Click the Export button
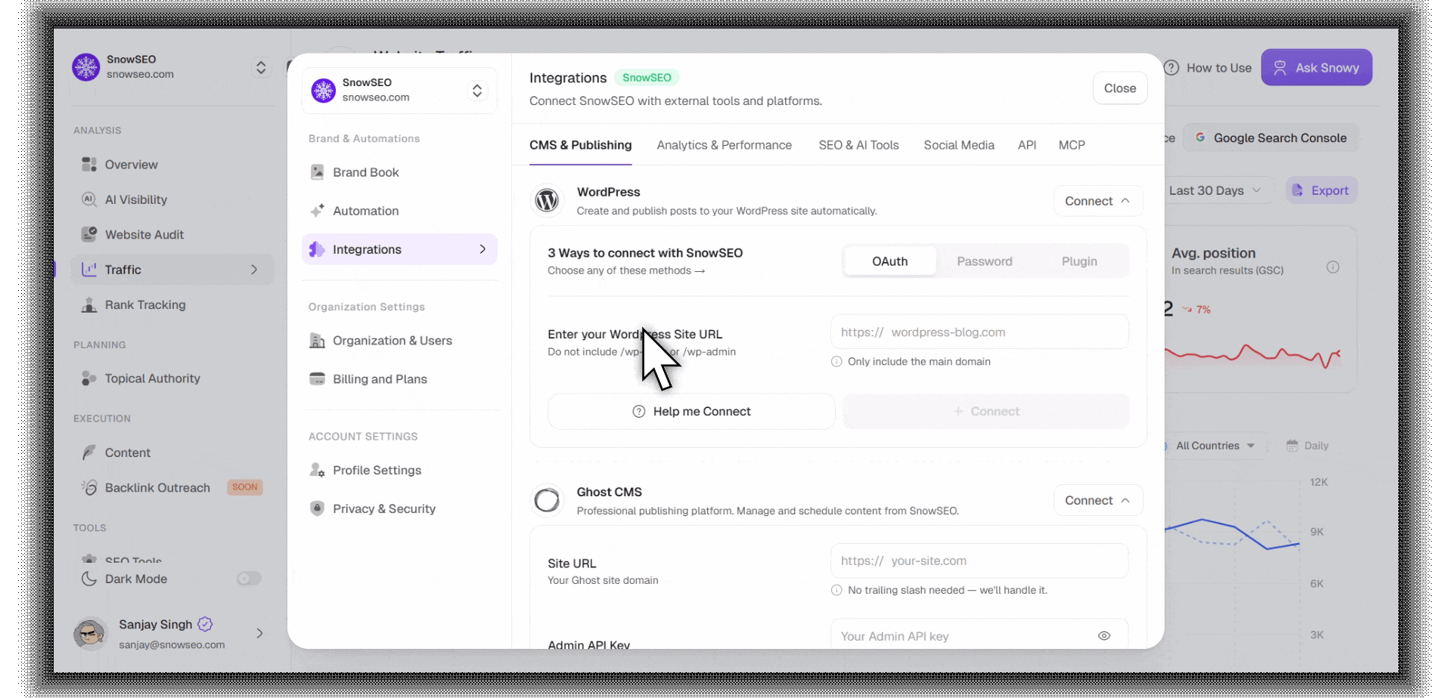The height and width of the screenshot is (698, 1452). coord(1321,190)
